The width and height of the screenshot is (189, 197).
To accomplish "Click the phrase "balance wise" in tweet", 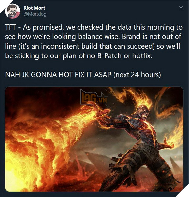I will coord(98,37).
